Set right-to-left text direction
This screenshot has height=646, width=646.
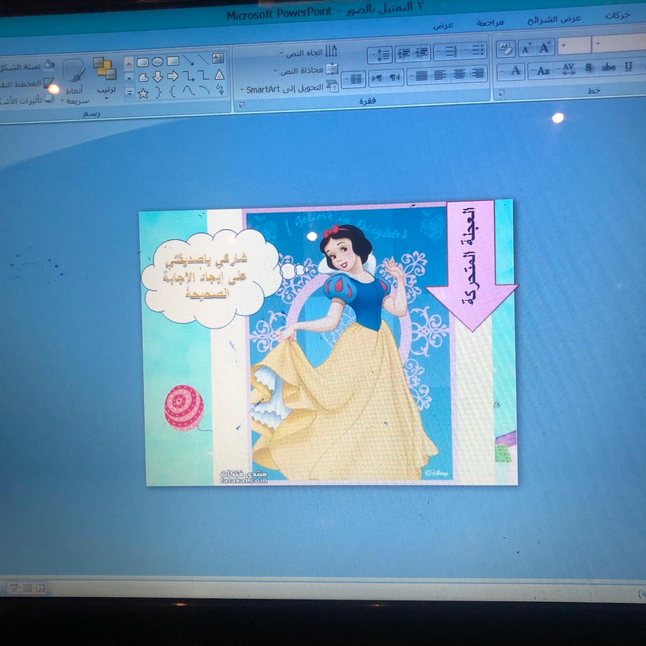coord(395,77)
